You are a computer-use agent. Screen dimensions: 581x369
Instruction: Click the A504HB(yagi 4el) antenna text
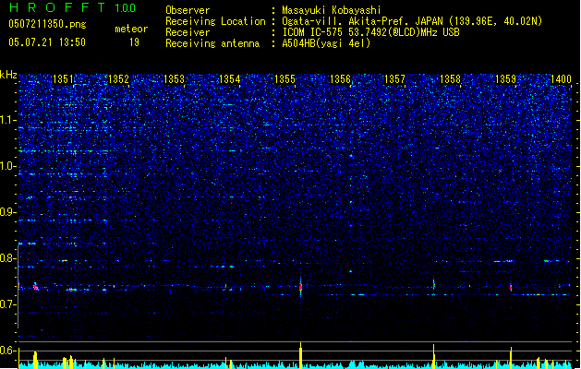(x=326, y=43)
